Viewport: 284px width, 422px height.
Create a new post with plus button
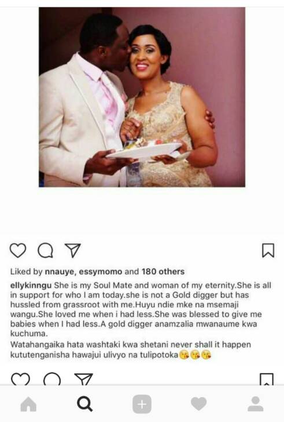pyautogui.click(x=142, y=404)
